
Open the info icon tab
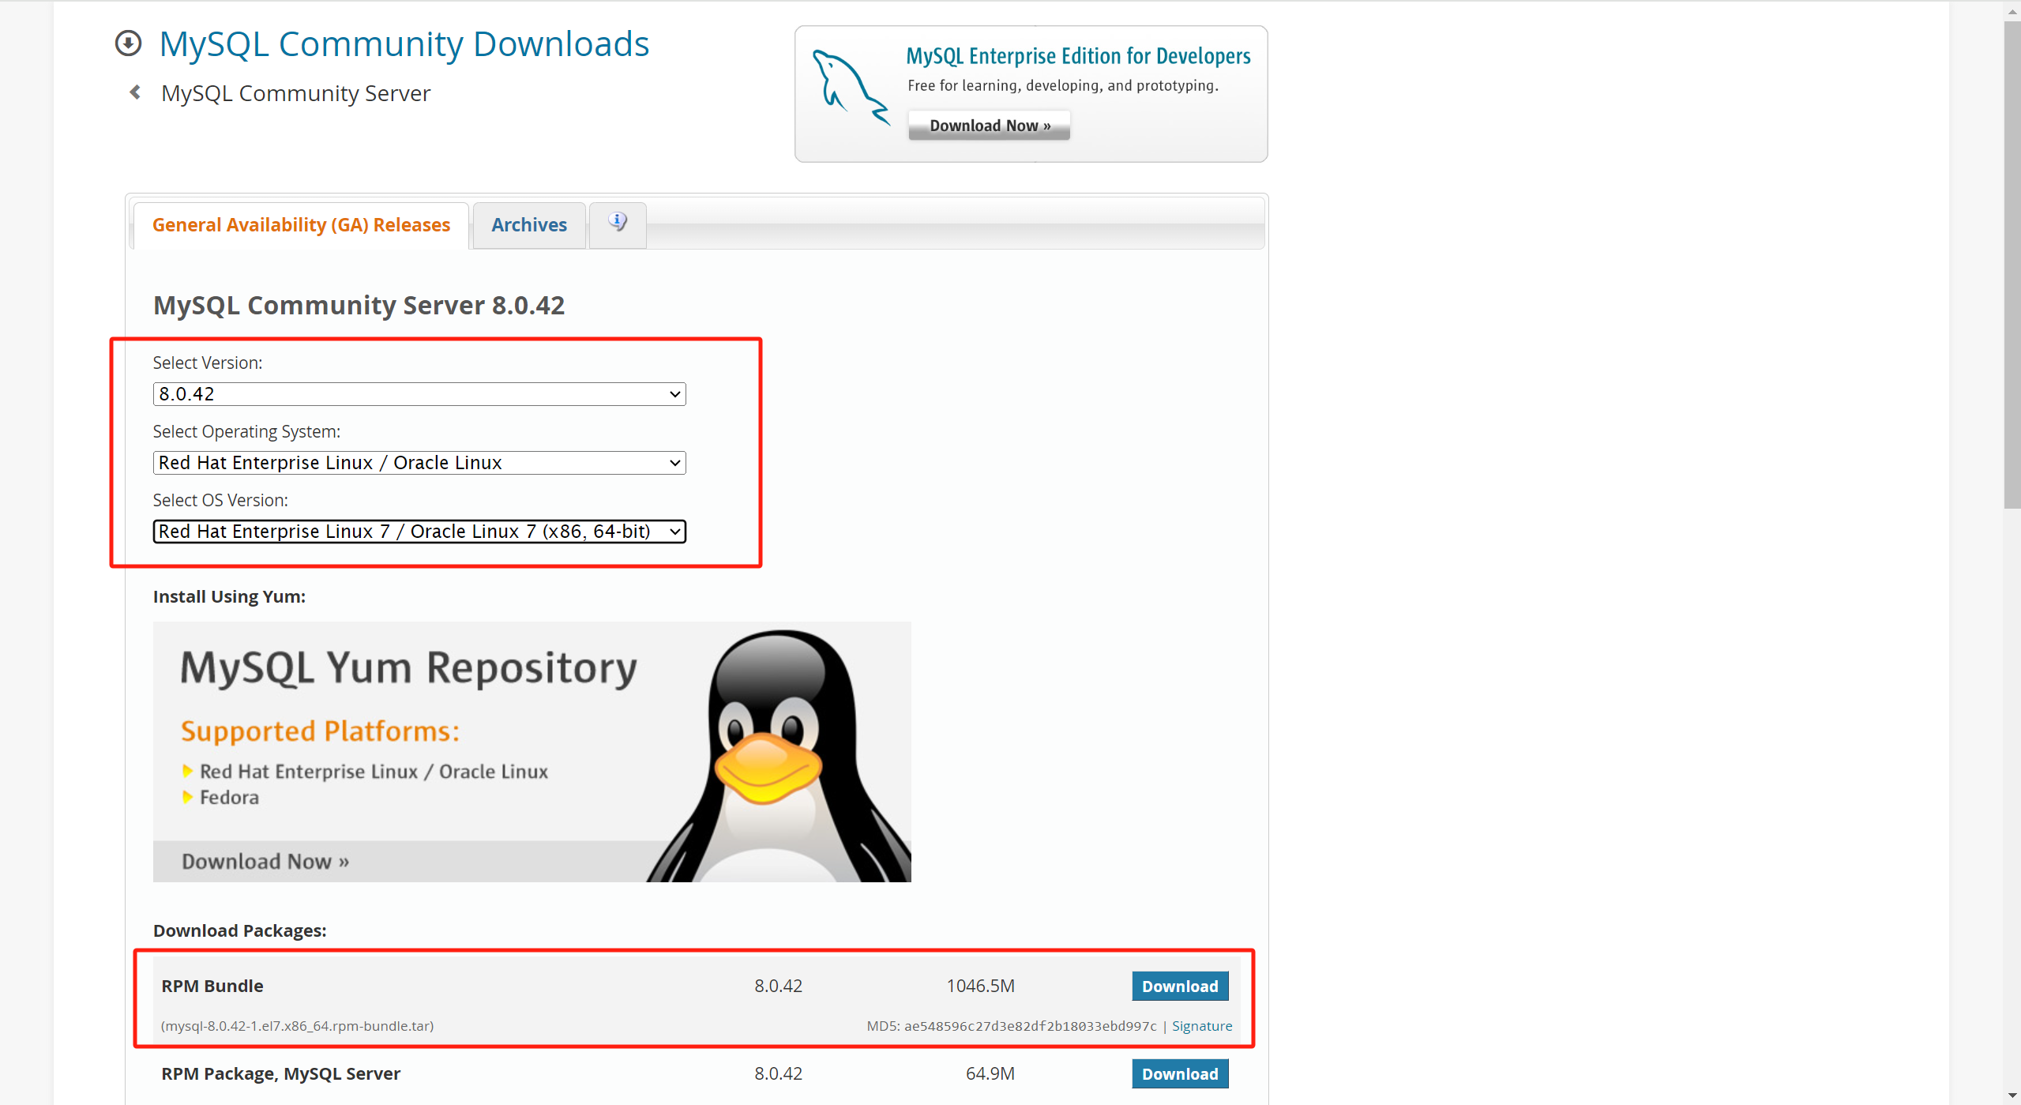tap(618, 224)
